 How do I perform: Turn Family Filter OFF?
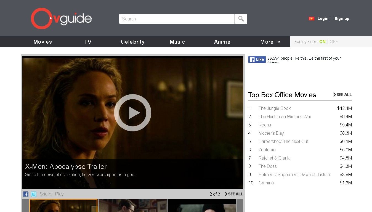point(334,42)
